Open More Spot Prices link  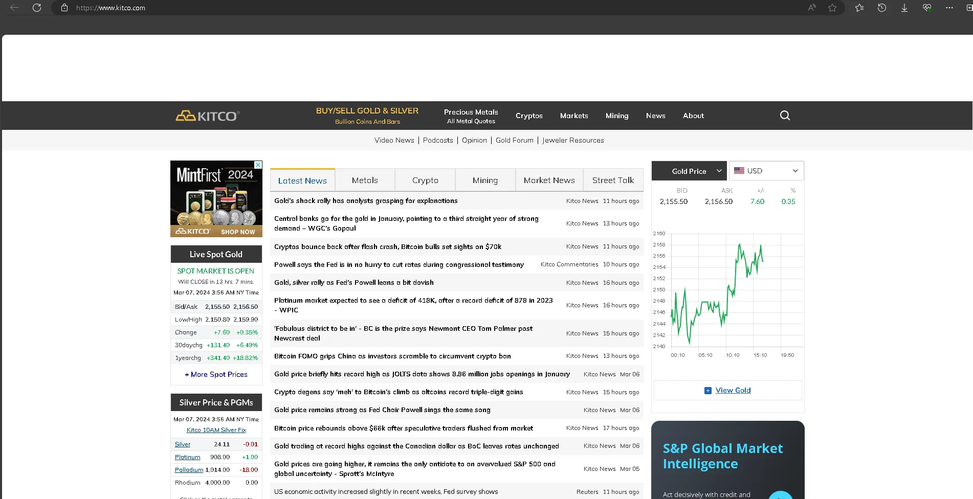coord(216,374)
